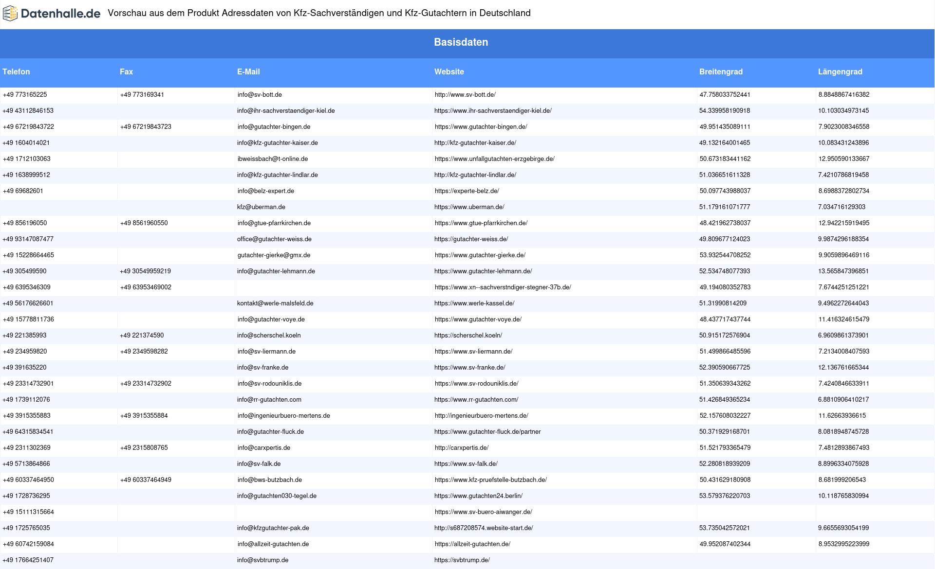Select email gutachter-gierke@gmx.de
This screenshot has height=569, width=935.
pos(274,255)
